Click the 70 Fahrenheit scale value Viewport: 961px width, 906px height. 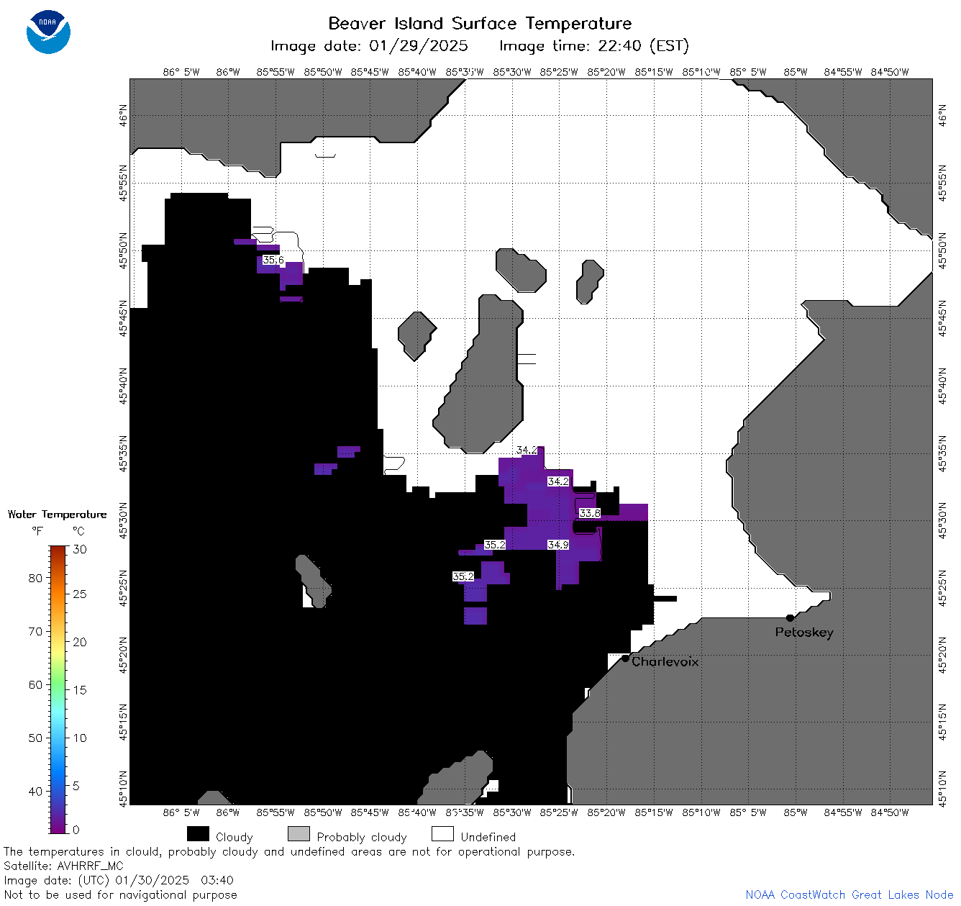35,631
